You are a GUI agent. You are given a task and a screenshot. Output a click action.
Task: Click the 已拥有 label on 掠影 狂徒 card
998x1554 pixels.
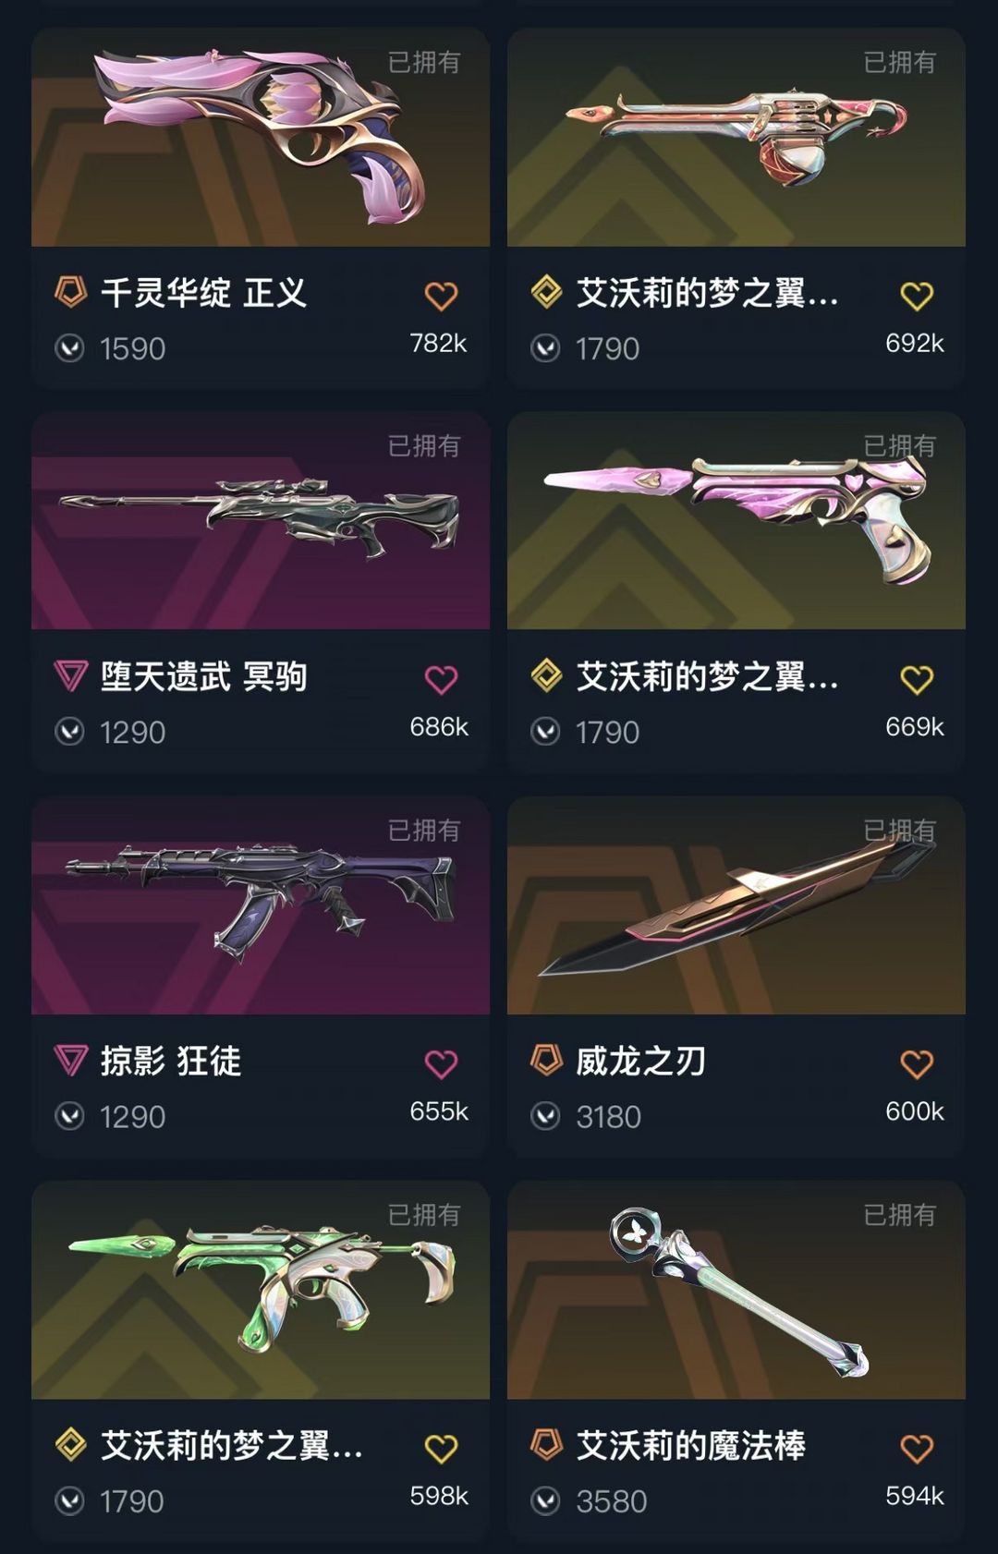[x=424, y=831]
